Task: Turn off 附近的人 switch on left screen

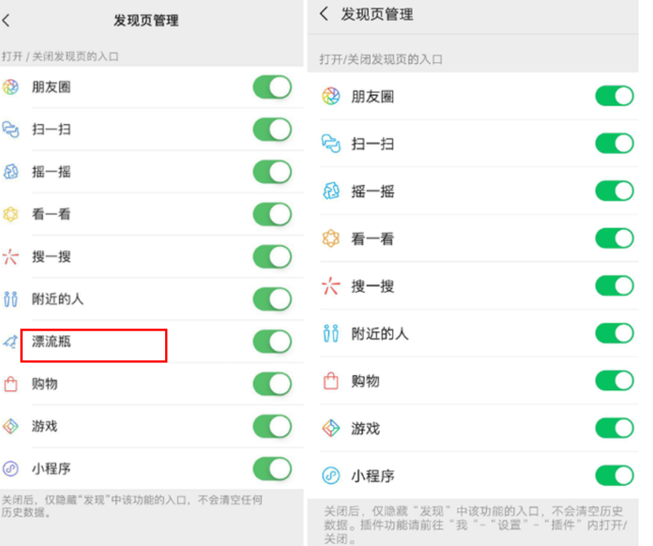Action: point(272,299)
